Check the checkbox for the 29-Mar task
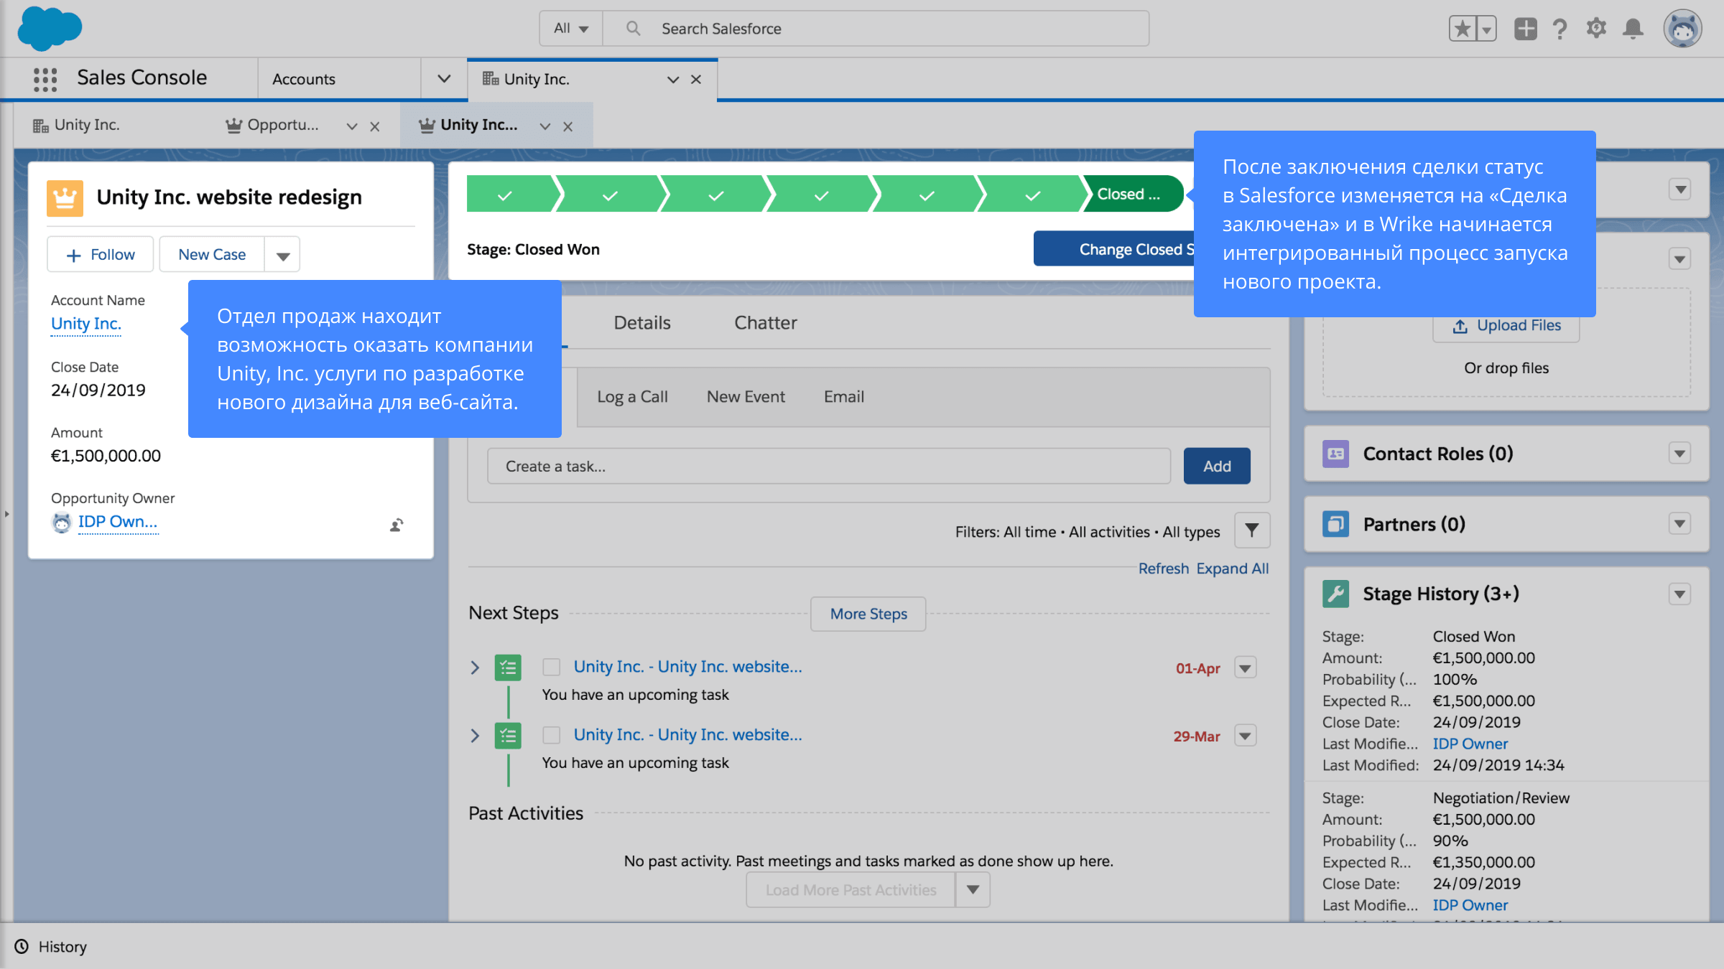This screenshot has width=1724, height=969. (552, 735)
